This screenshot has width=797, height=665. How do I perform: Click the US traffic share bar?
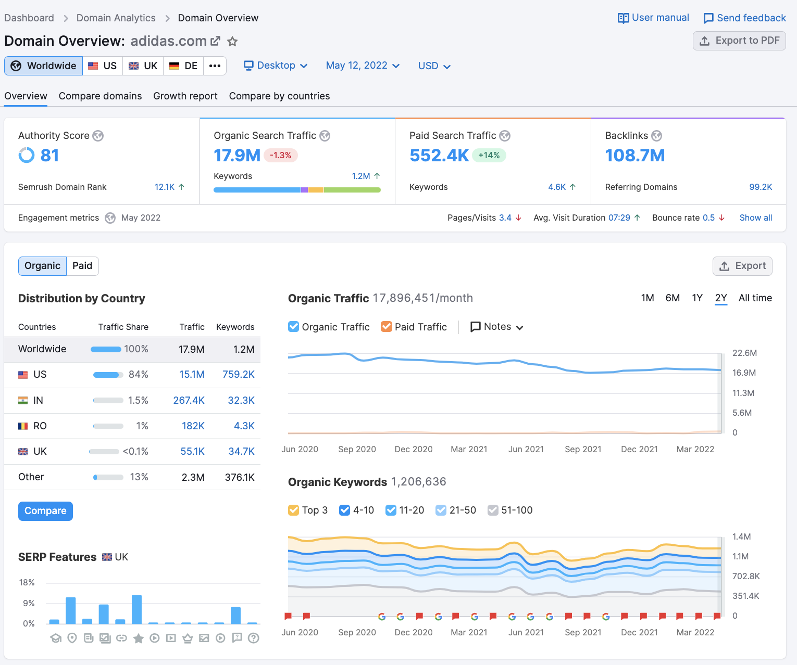[x=108, y=375]
